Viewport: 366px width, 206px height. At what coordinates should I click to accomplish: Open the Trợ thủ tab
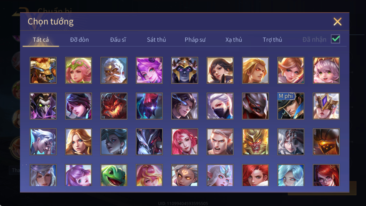click(272, 40)
